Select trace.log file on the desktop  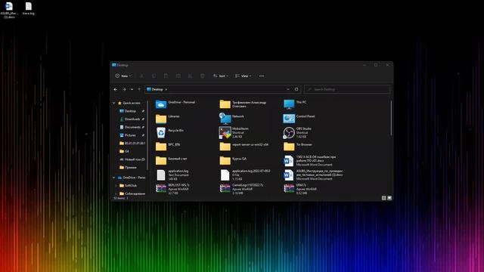29,8
